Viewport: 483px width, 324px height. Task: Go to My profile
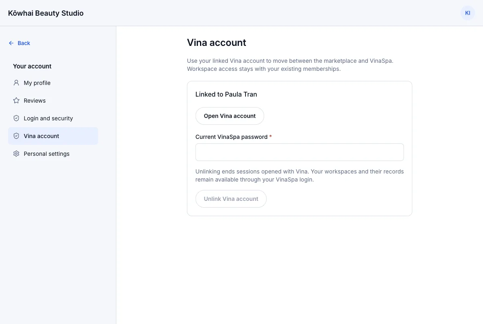[x=53, y=83]
